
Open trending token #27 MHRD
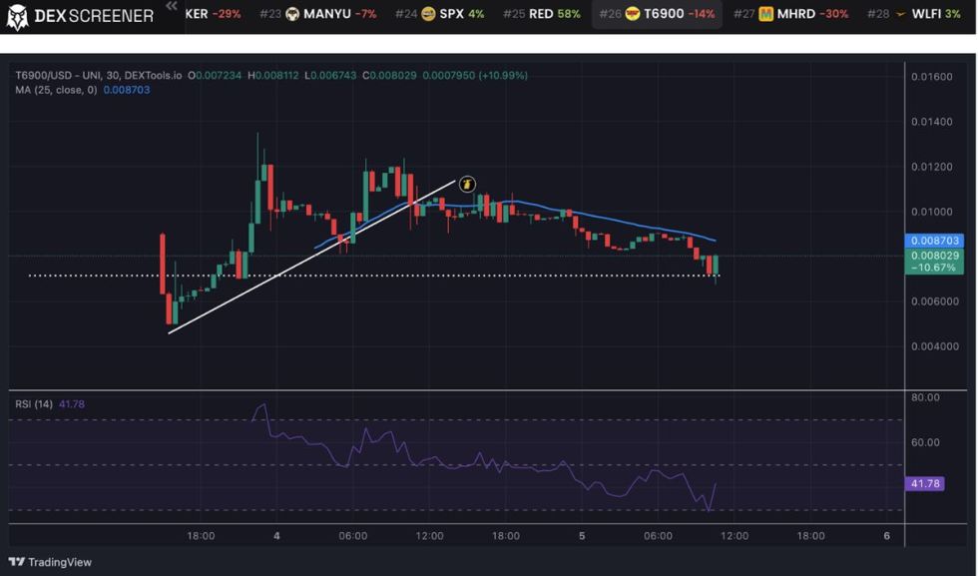pos(790,14)
